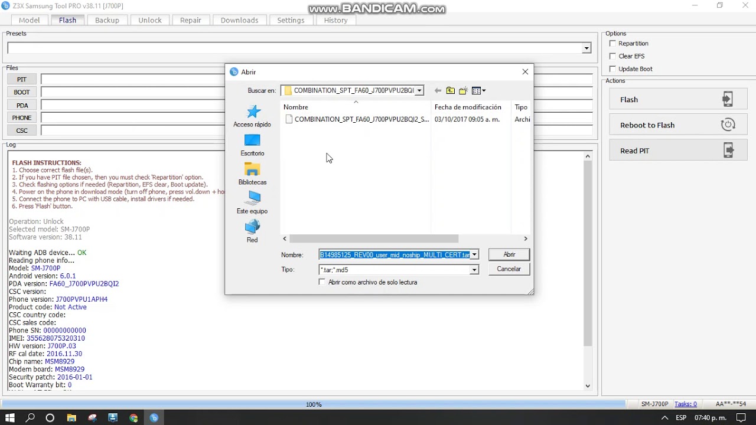Switch to the Flash tab
The width and height of the screenshot is (756, 425).
click(67, 20)
